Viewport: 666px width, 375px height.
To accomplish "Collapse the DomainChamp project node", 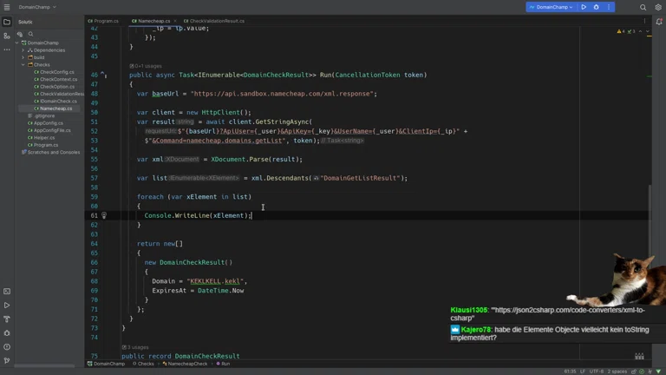I will [x=17, y=43].
